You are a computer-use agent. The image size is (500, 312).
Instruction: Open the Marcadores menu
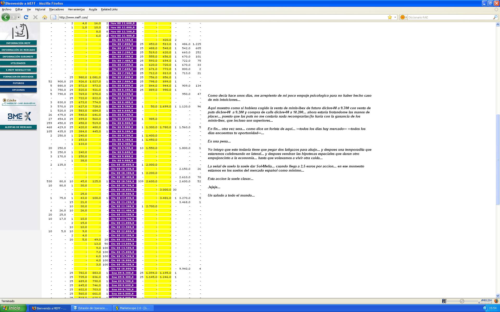tap(57, 9)
